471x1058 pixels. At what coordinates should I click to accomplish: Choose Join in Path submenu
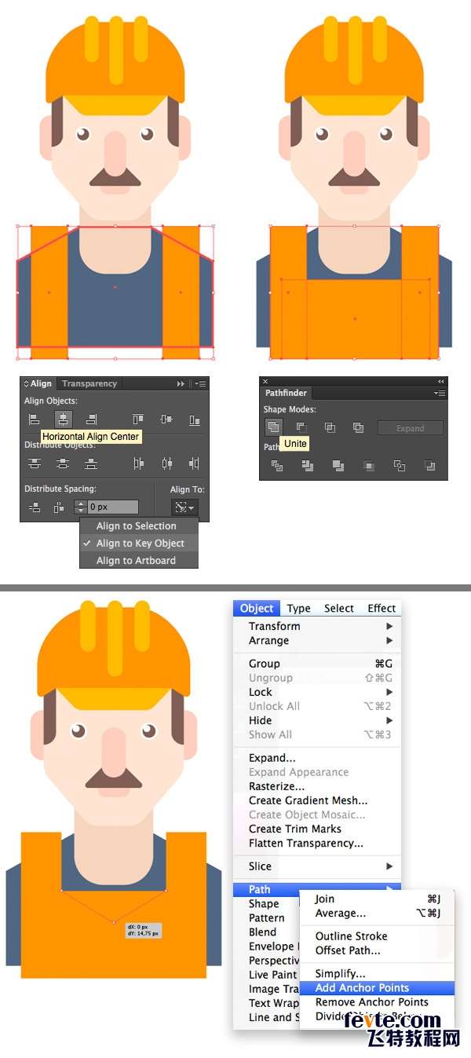[x=378, y=899]
